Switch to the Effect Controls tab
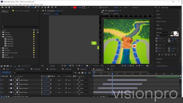The image size is (183, 103). pos(22,11)
